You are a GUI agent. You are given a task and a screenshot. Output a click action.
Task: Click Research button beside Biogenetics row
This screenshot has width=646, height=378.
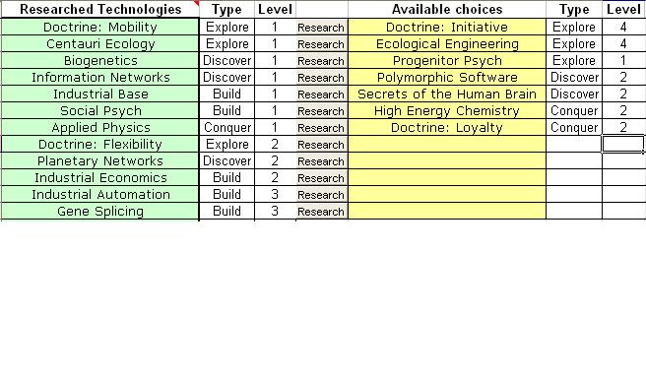click(x=321, y=61)
